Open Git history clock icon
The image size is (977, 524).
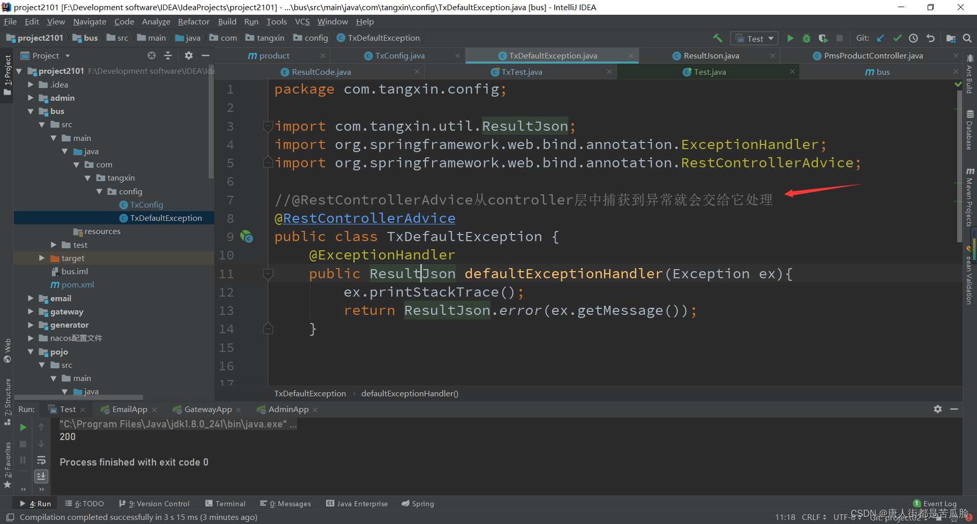click(x=913, y=38)
